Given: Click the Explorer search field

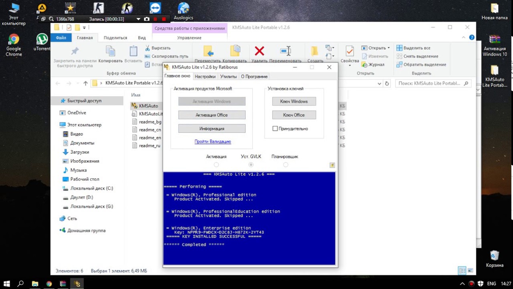Looking at the screenshot, I should click(432, 83).
